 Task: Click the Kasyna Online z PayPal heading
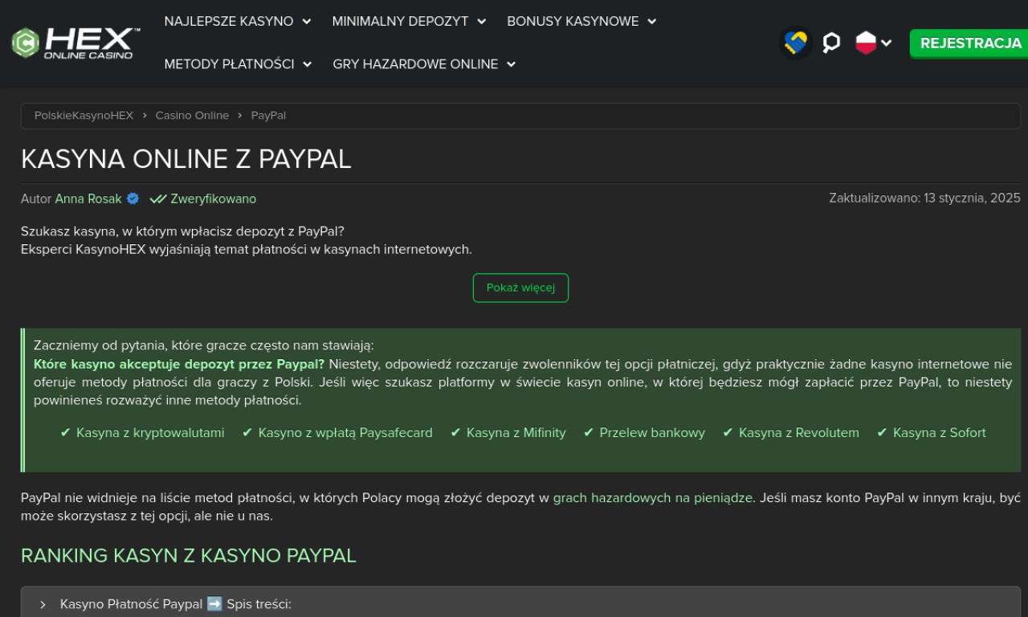(186, 159)
